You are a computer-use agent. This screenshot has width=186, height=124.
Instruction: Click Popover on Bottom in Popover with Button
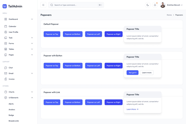(73, 66)
